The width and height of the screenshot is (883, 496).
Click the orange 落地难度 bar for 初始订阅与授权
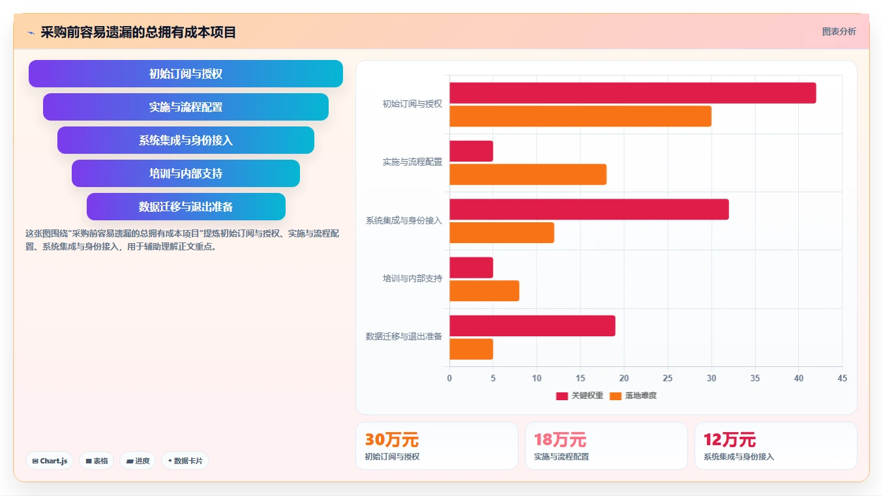(x=580, y=117)
